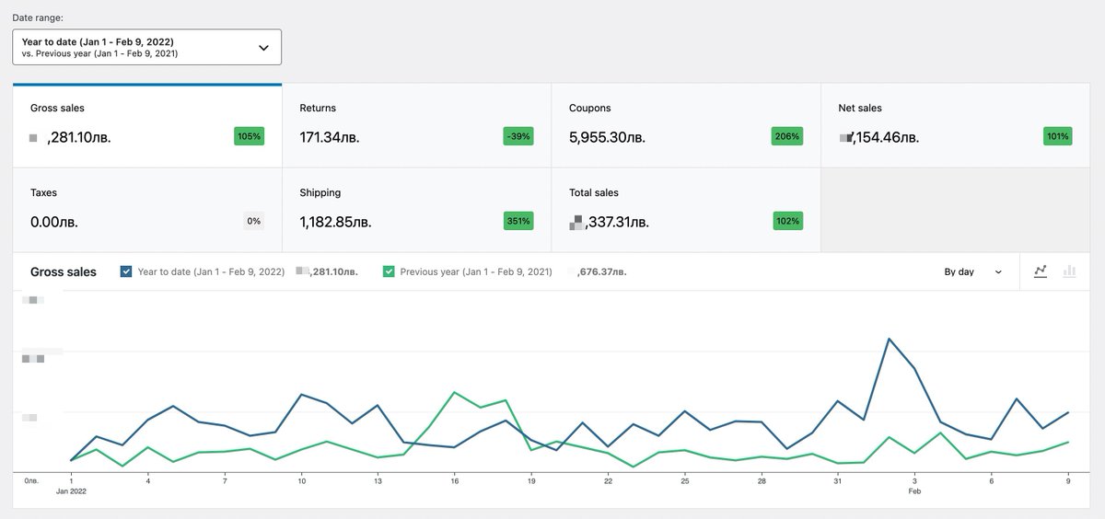Open the Date range dropdown
This screenshot has height=519, width=1105.
[x=146, y=47]
